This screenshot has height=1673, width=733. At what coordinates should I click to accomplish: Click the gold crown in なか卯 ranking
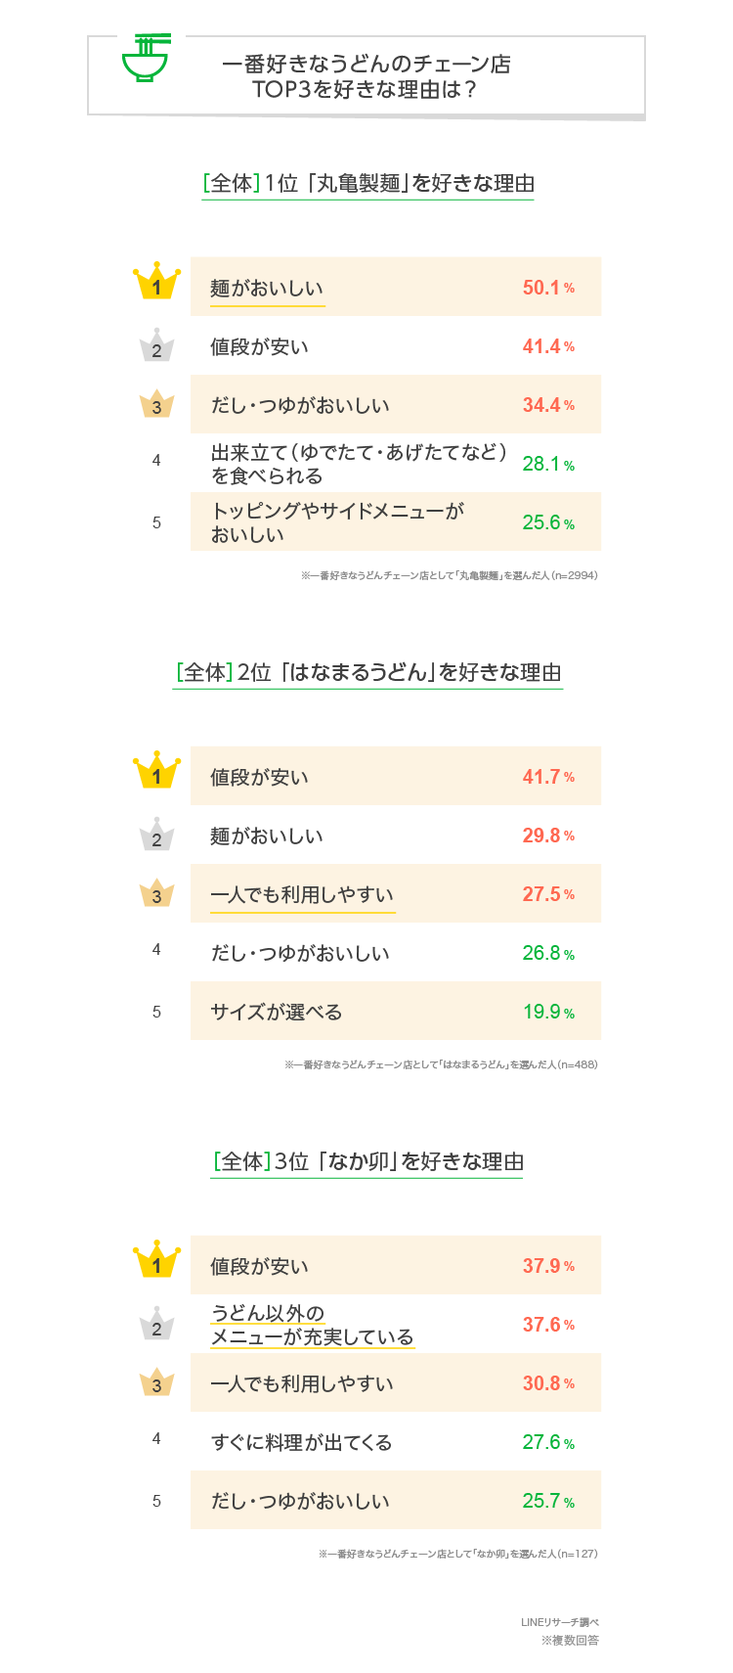coord(156,1259)
